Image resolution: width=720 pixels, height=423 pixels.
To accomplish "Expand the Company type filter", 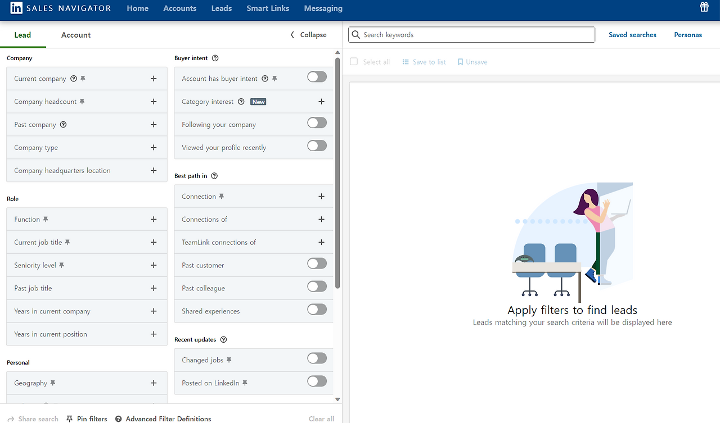I will click(x=154, y=148).
